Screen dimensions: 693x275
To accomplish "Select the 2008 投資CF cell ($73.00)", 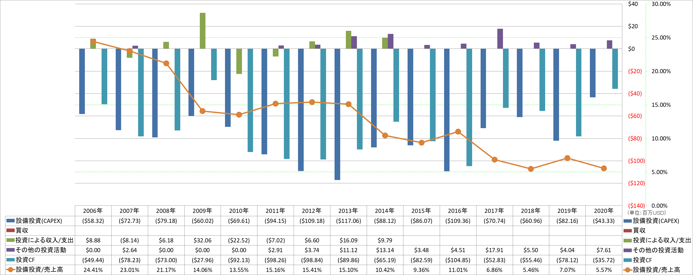I will 166,260.
